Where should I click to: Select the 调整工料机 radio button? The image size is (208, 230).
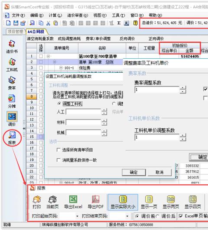59,104
